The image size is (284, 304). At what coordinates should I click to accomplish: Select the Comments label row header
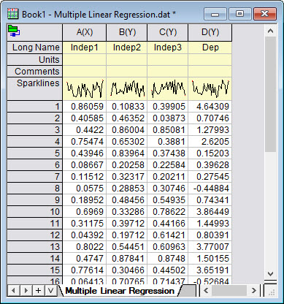[34, 72]
